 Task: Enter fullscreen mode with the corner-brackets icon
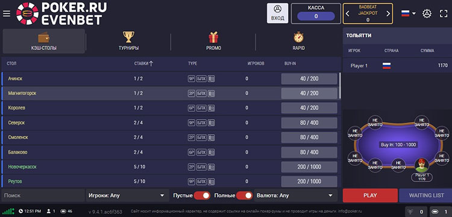point(444,13)
